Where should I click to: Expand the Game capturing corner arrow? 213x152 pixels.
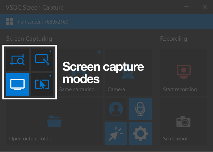99,52
